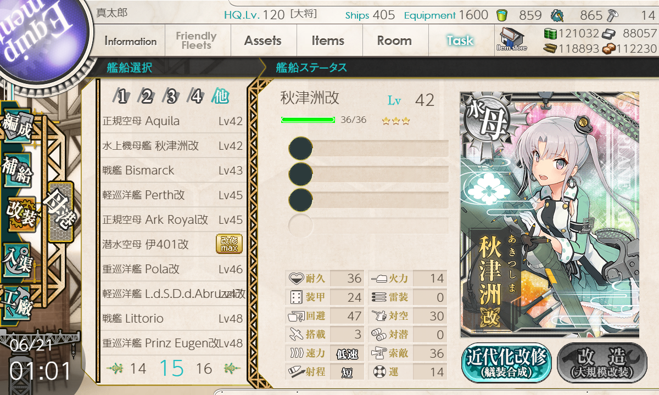Select the 他 (Other) ship tab
The image size is (659, 395).
tap(220, 97)
